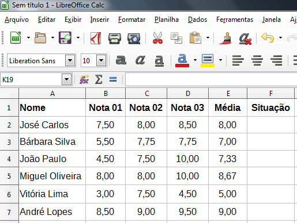This screenshot has width=297, height=223.
Task: Align cell text right
Action: (x=276, y=60)
